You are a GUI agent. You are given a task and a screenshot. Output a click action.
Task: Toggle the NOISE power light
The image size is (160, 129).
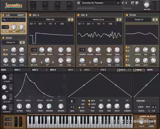[3, 38]
